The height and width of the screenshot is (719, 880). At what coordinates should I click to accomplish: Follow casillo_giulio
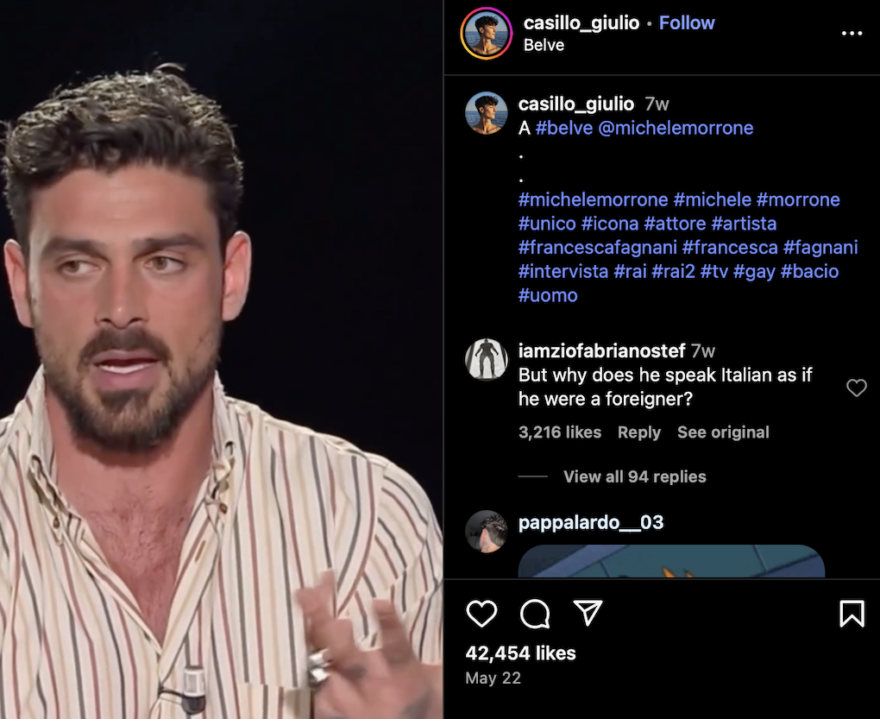[x=687, y=23]
